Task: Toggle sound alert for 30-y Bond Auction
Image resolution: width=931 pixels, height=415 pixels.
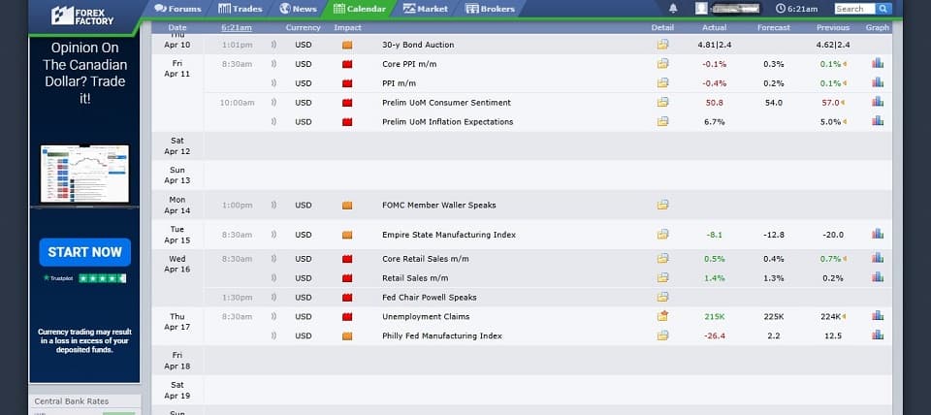Action: click(273, 45)
